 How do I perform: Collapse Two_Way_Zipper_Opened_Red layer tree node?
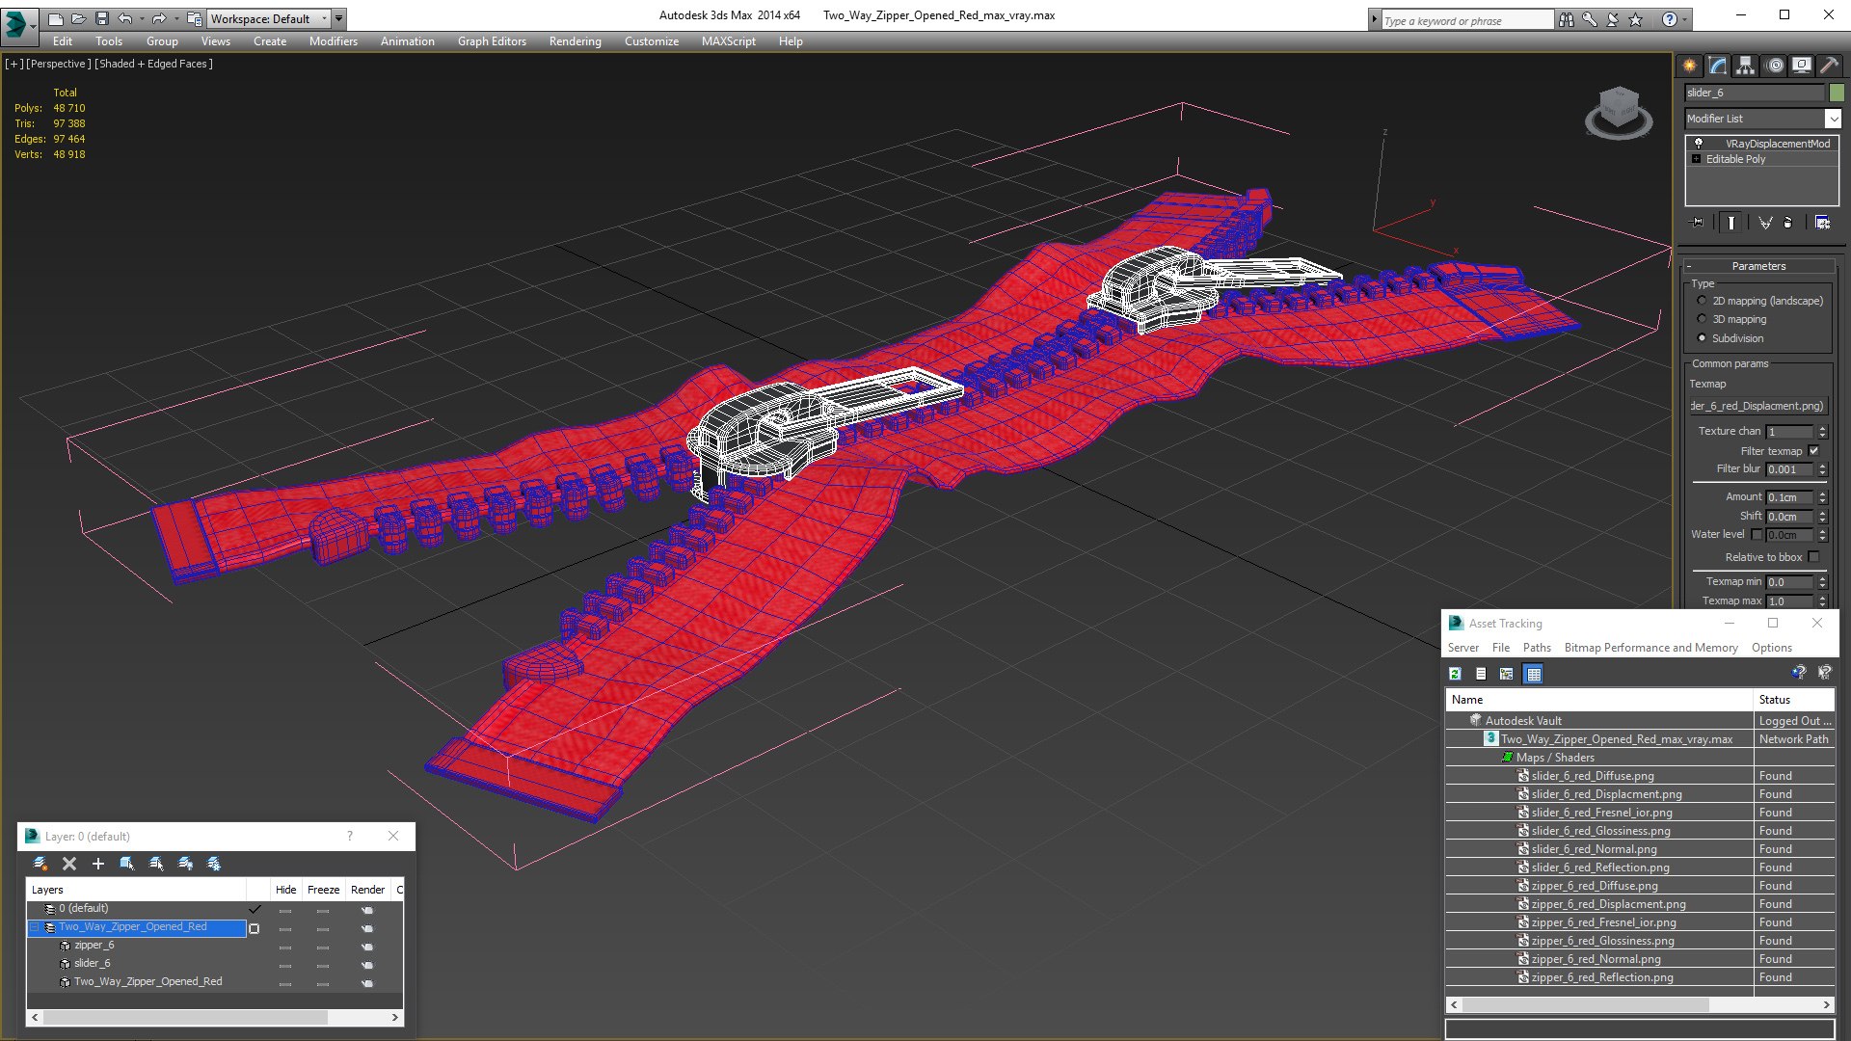coord(35,927)
